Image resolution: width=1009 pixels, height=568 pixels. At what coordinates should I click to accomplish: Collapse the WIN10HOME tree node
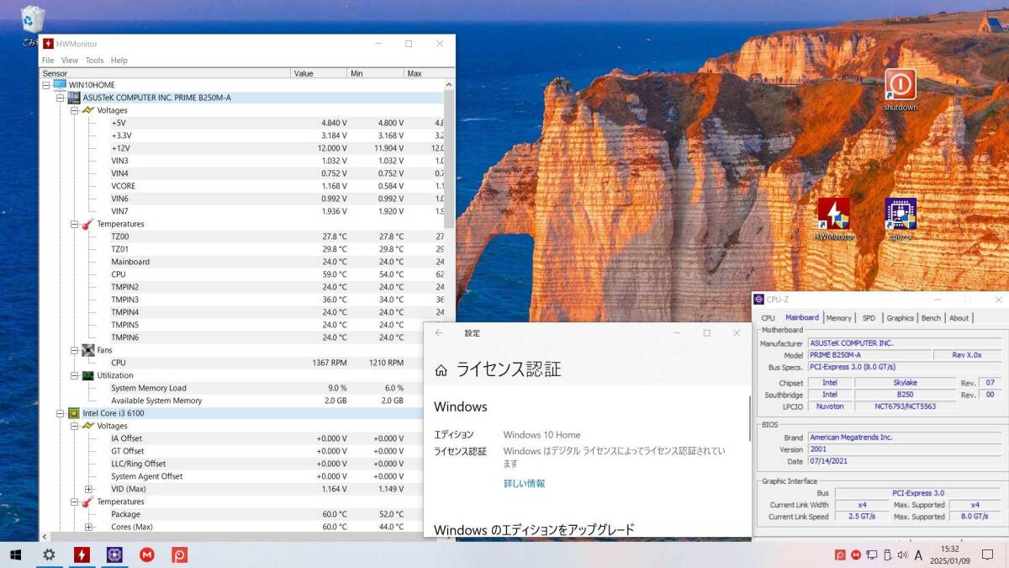[x=47, y=85]
